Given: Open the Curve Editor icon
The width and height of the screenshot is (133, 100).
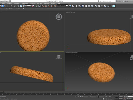Looking at the screenshot, I should (x=86, y=6).
